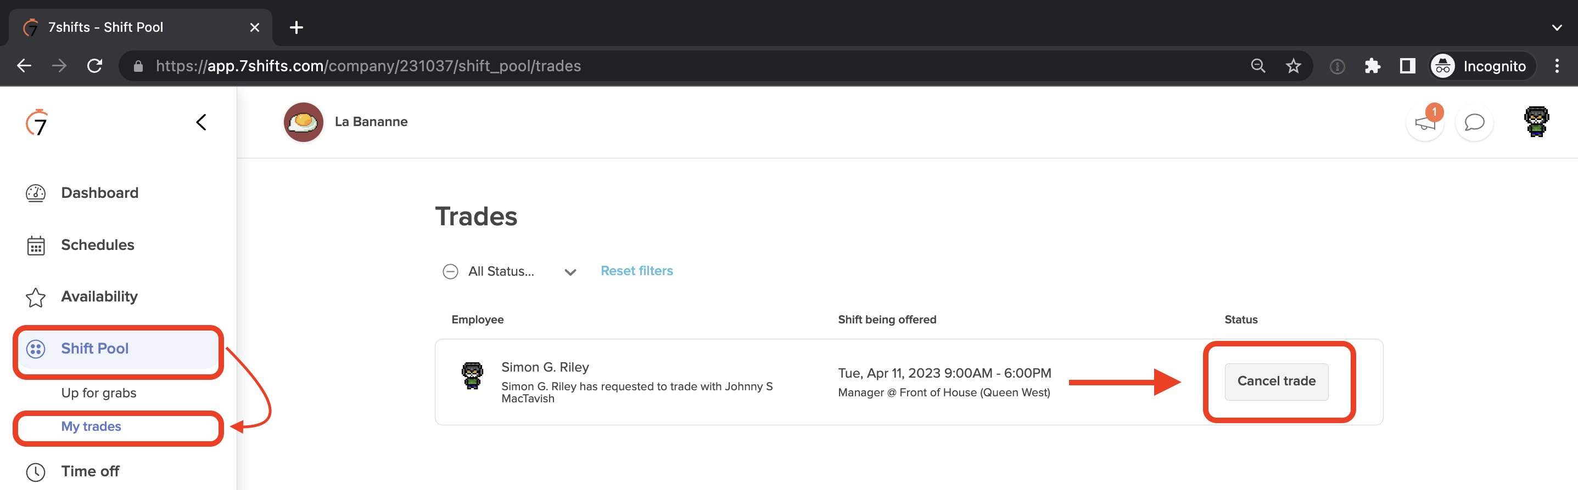Navigate to Schedules menu item
This screenshot has height=490, width=1578.
[98, 246]
